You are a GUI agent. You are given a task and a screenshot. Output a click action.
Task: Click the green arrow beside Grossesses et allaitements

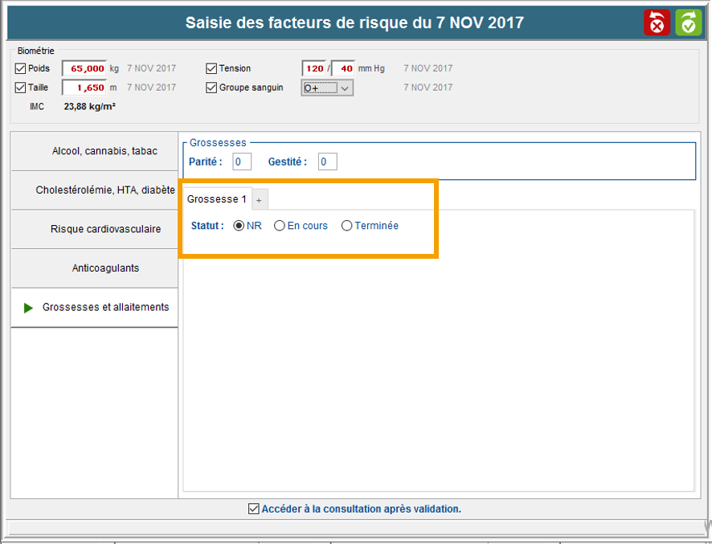[29, 308]
